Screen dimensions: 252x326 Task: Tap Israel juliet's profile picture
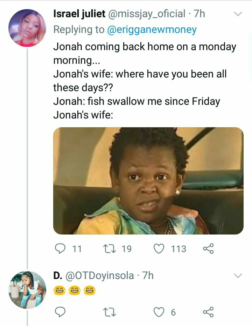(27, 28)
